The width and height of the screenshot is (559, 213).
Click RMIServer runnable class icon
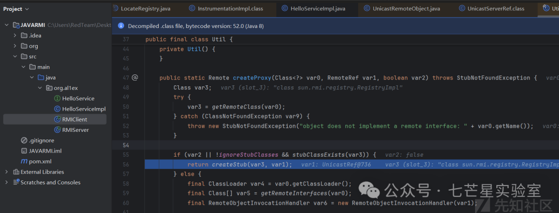coord(57,130)
